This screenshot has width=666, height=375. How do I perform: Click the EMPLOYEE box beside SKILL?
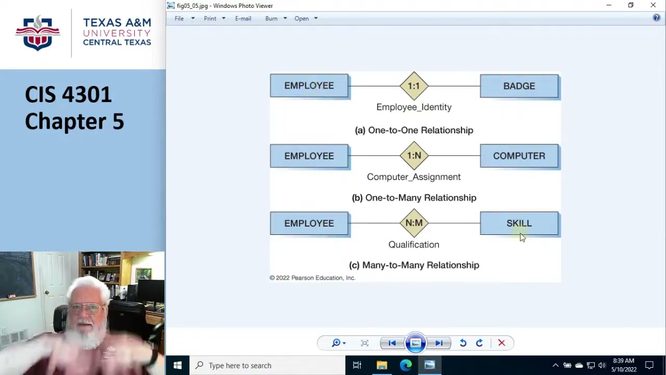[309, 223]
